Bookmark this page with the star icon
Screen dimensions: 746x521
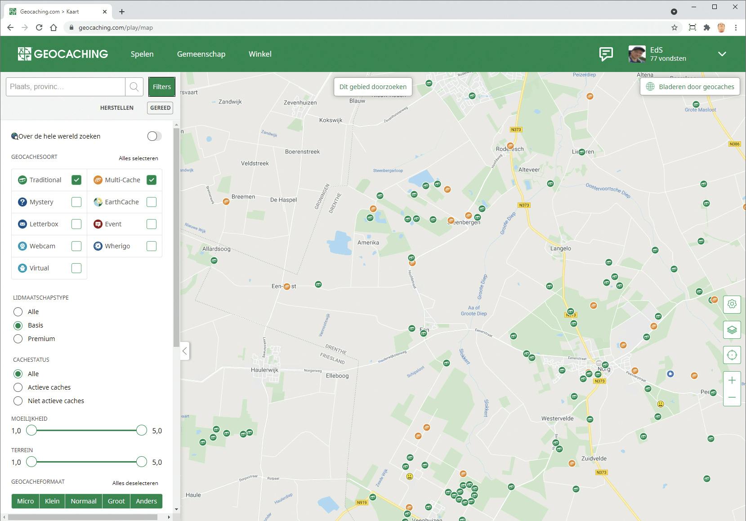point(674,27)
